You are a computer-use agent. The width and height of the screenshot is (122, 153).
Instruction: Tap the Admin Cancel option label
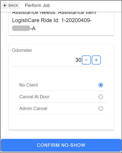pyautogui.click(x=33, y=108)
